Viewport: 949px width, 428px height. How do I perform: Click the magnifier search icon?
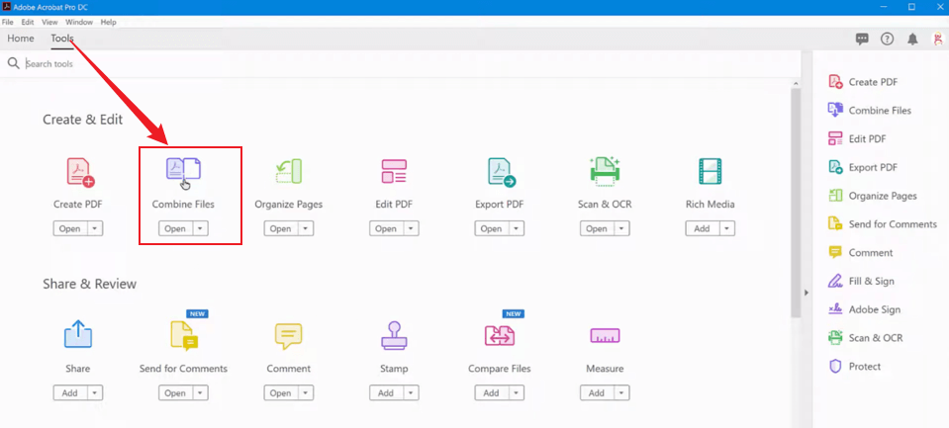pyautogui.click(x=13, y=63)
